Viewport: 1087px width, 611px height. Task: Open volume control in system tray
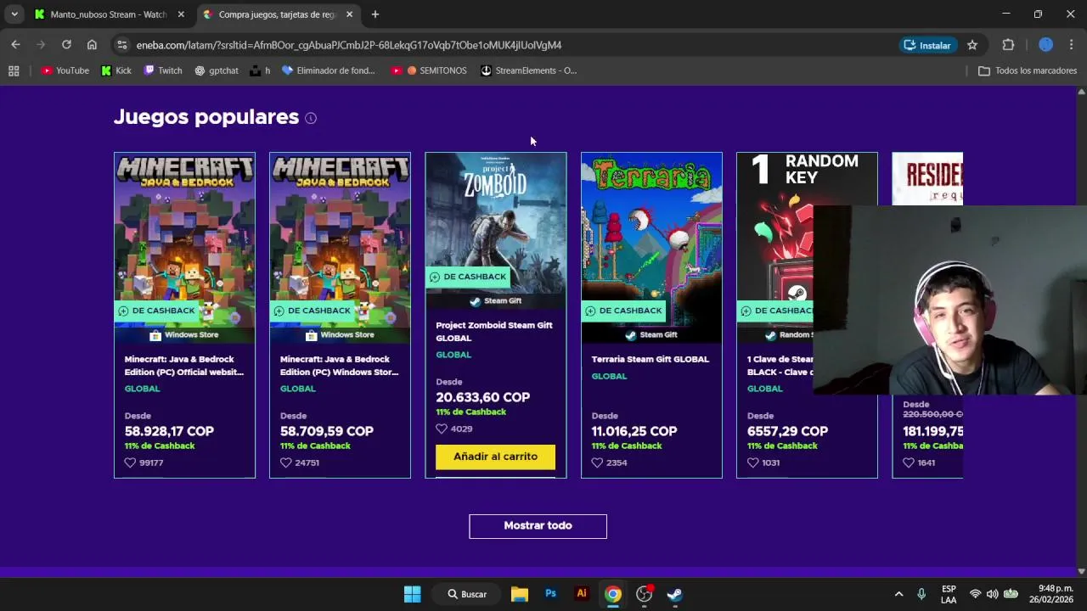pos(992,594)
